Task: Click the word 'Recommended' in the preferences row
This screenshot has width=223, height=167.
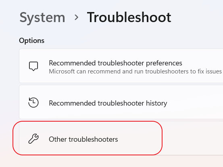Action: pyautogui.click(x=72, y=63)
